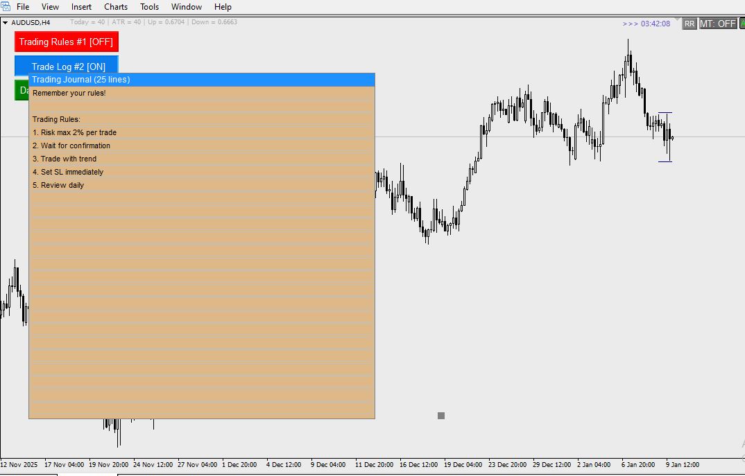Click the '16 Dec 12:00' date label
This screenshot has width=745, height=476.
418,465
